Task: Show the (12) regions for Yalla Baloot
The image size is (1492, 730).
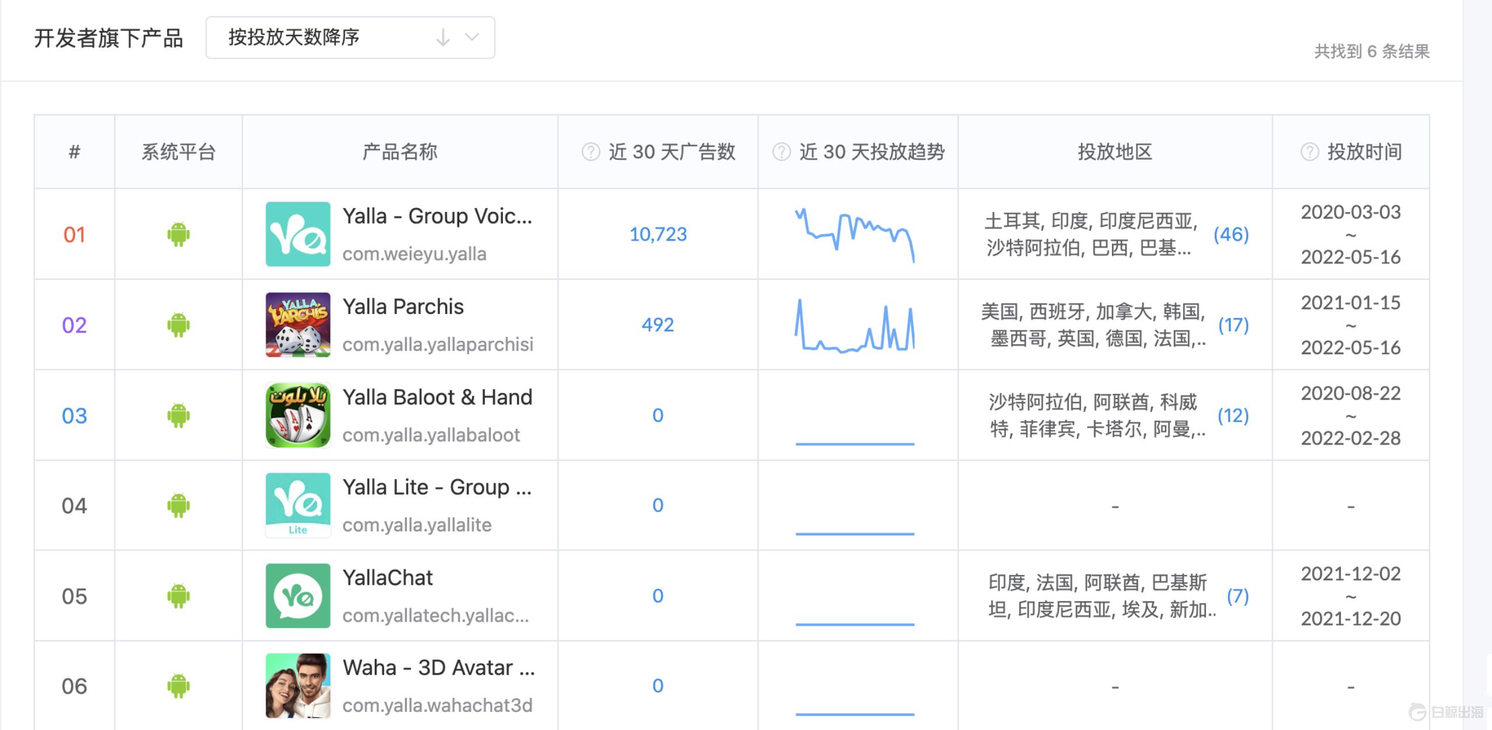Action: click(1233, 415)
